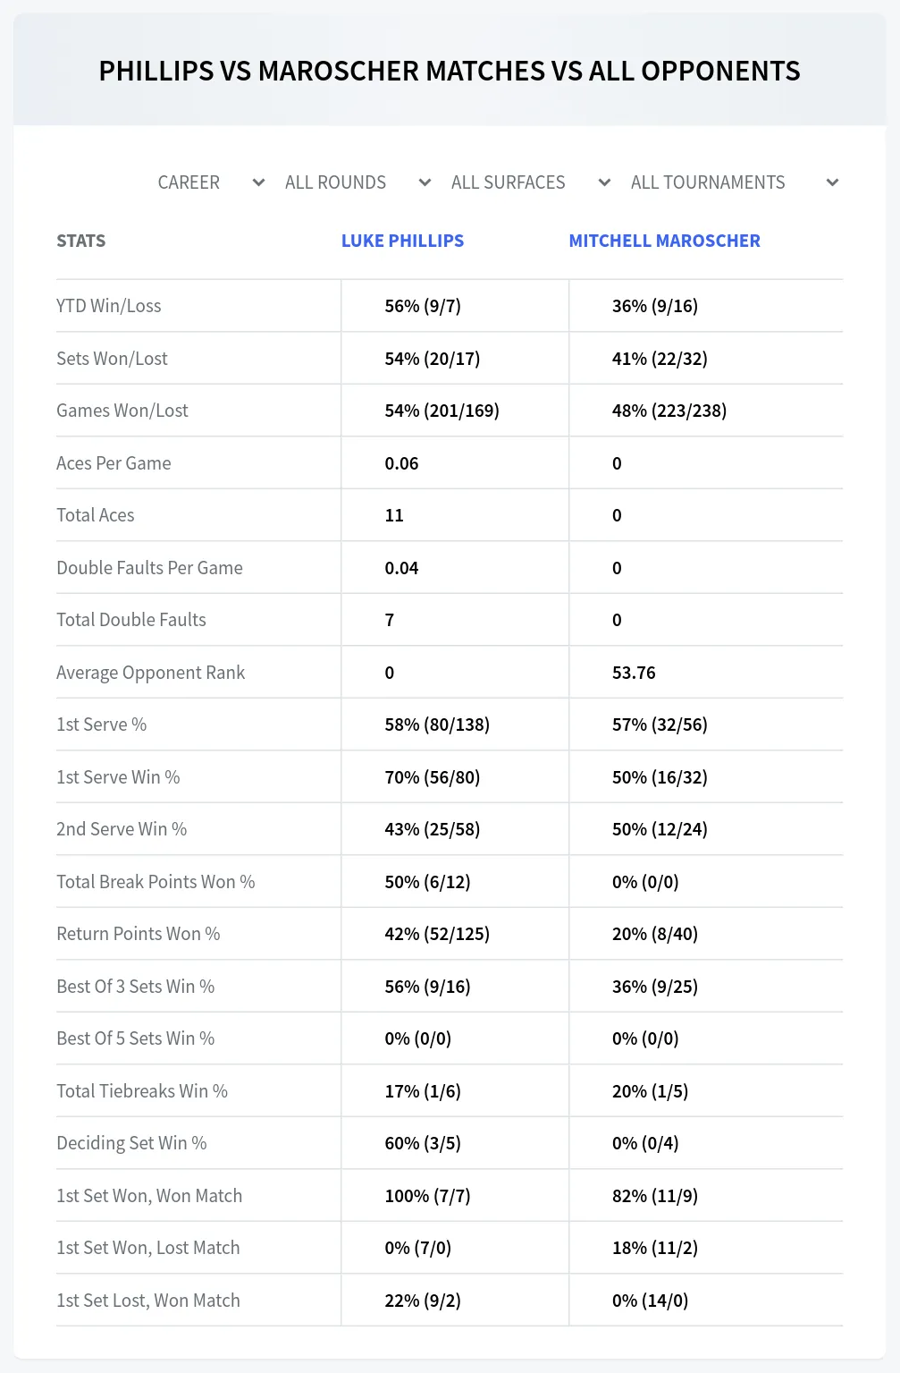Open the CAREER dropdown
This screenshot has width=900, height=1373.
[211, 182]
